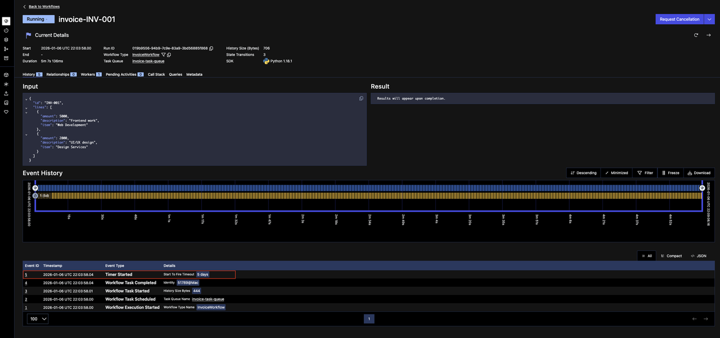The height and width of the screenshot is (338, 720).
Task: Open Deployments branch icon in sidebar
Action: (x=6, y=49)
